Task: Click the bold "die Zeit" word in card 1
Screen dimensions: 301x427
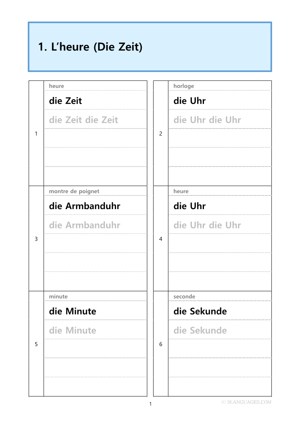Action: [x=65, y=101]
